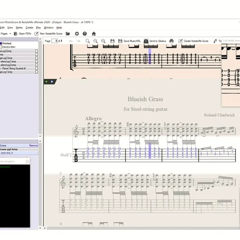
Task: Open the Edit menu
Action: (x=2, y=28)
